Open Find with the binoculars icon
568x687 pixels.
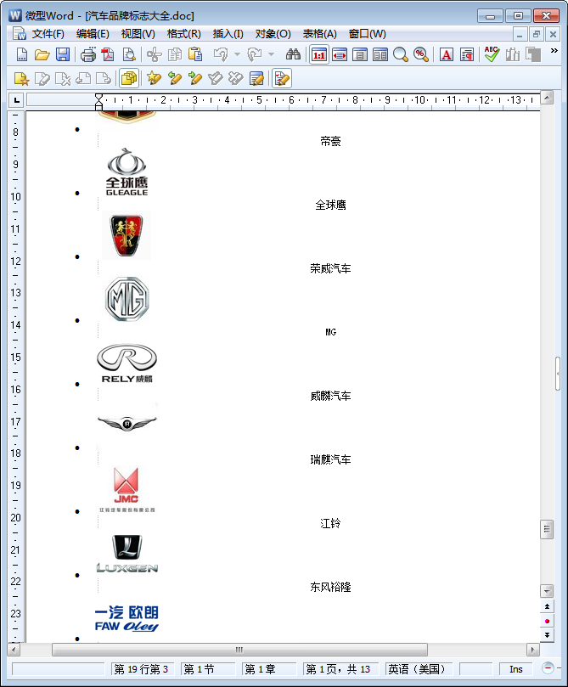[x=293, y=54]
